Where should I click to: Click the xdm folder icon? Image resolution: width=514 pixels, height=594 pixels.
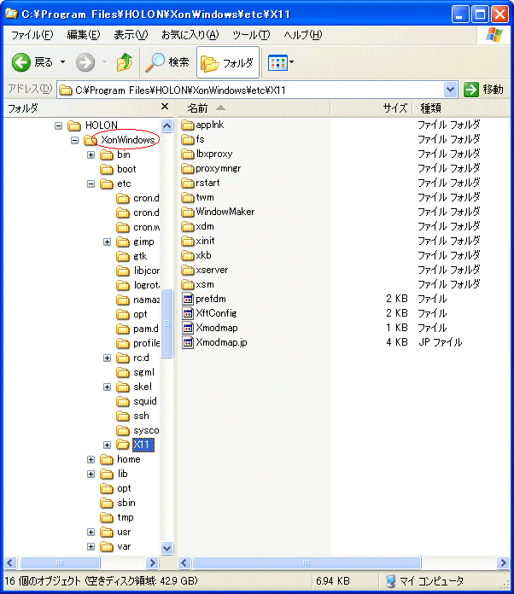click(188, 226)
